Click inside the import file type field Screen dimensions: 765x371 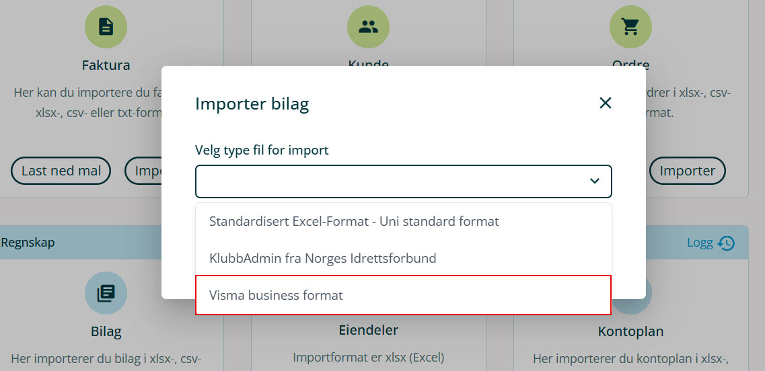pyautogui.click(x=390, y=181)
